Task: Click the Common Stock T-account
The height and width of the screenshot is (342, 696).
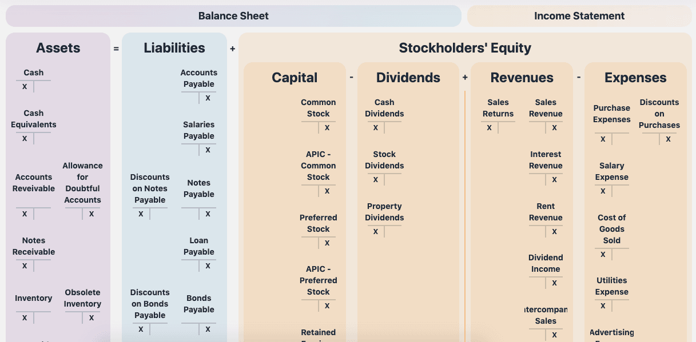Action: 318,115
